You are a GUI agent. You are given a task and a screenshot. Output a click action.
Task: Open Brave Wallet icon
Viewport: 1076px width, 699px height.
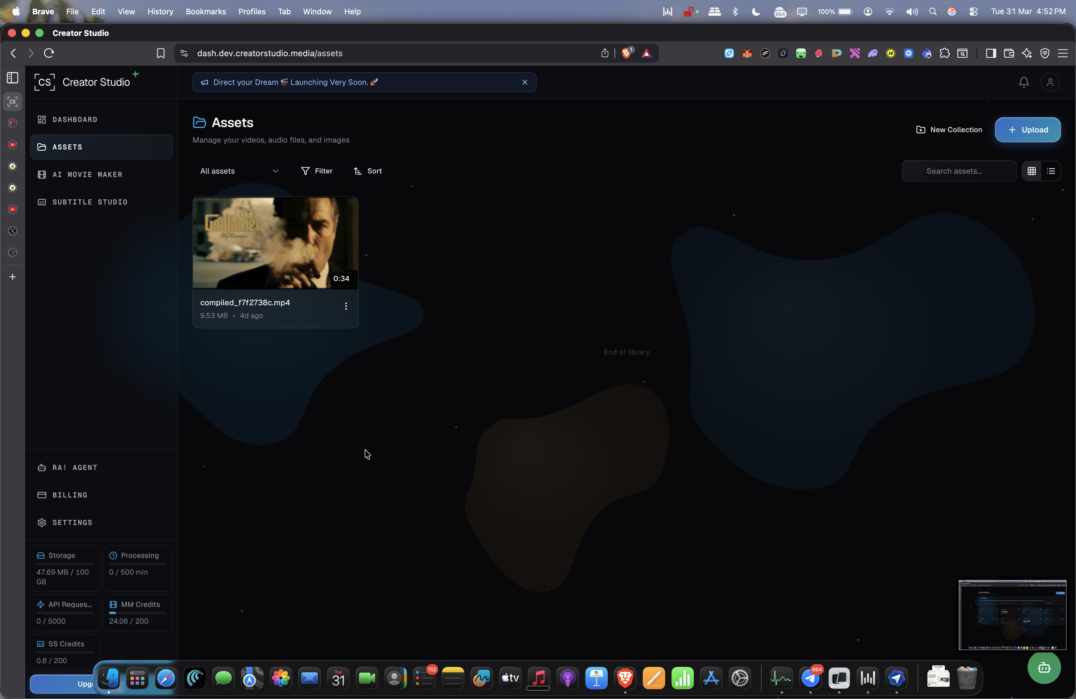[1009, 53]
